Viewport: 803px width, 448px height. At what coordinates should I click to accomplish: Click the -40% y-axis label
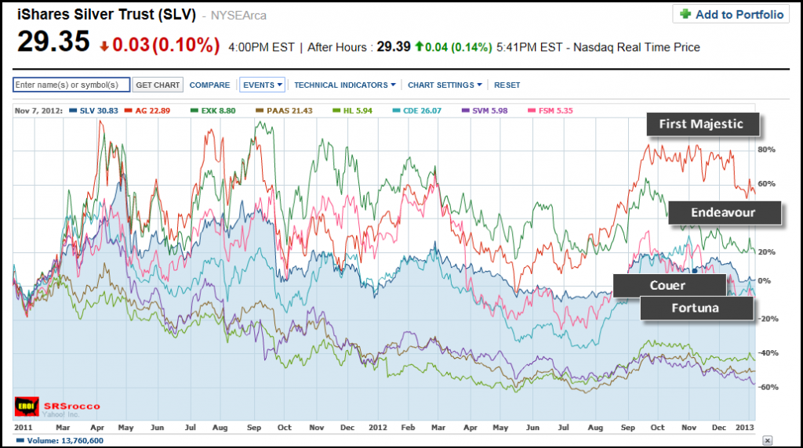[768, 353]
